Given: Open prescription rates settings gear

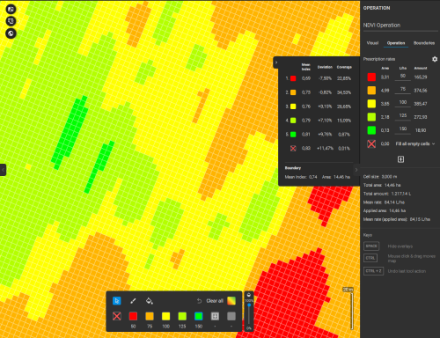Looking at the screenshot, I should click(435, 59).
